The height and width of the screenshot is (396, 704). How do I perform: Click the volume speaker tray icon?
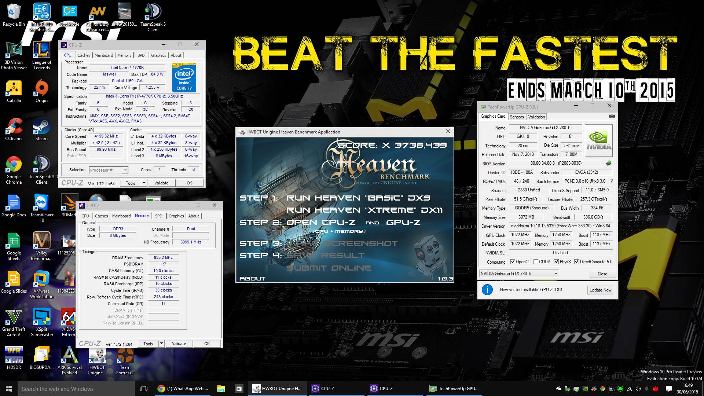point(638,389)
